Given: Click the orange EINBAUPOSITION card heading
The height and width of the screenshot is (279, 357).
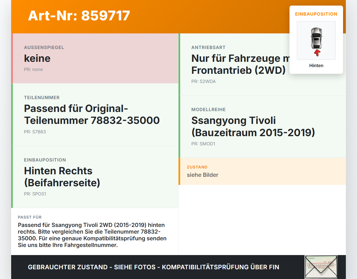Looking at the screenshot, I should [x=316, y=14].
